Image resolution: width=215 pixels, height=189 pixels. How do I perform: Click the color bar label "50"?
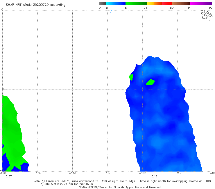tap(172, 8)
